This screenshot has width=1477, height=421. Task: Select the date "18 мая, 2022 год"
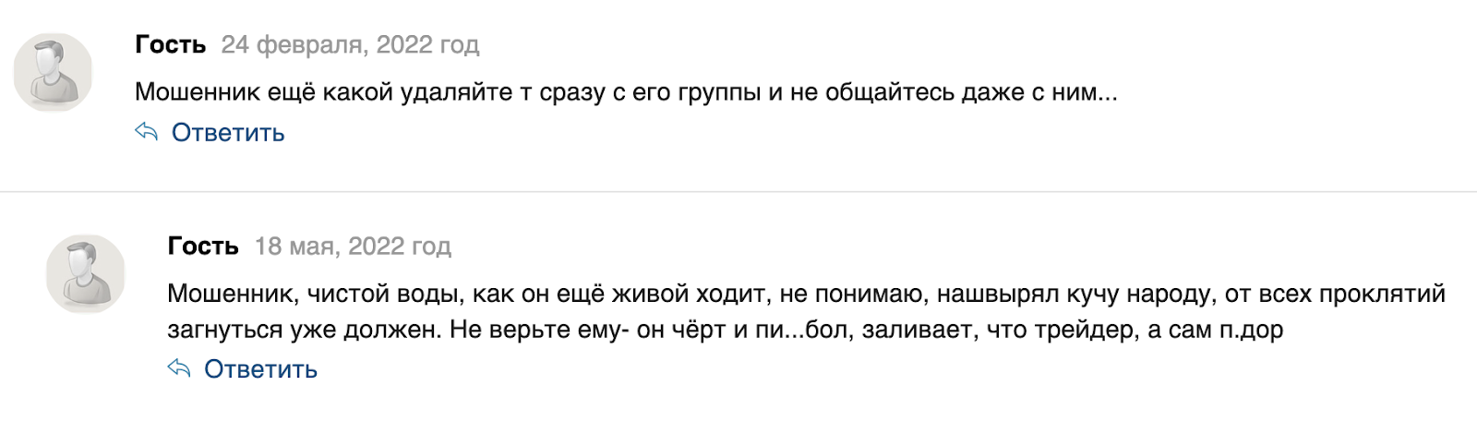(x=353, y=246)
